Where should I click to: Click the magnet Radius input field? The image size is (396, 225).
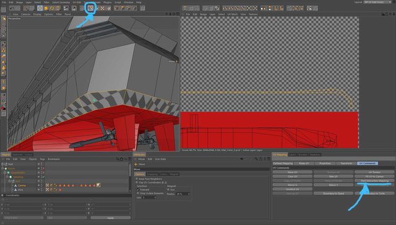coord(183,194)
